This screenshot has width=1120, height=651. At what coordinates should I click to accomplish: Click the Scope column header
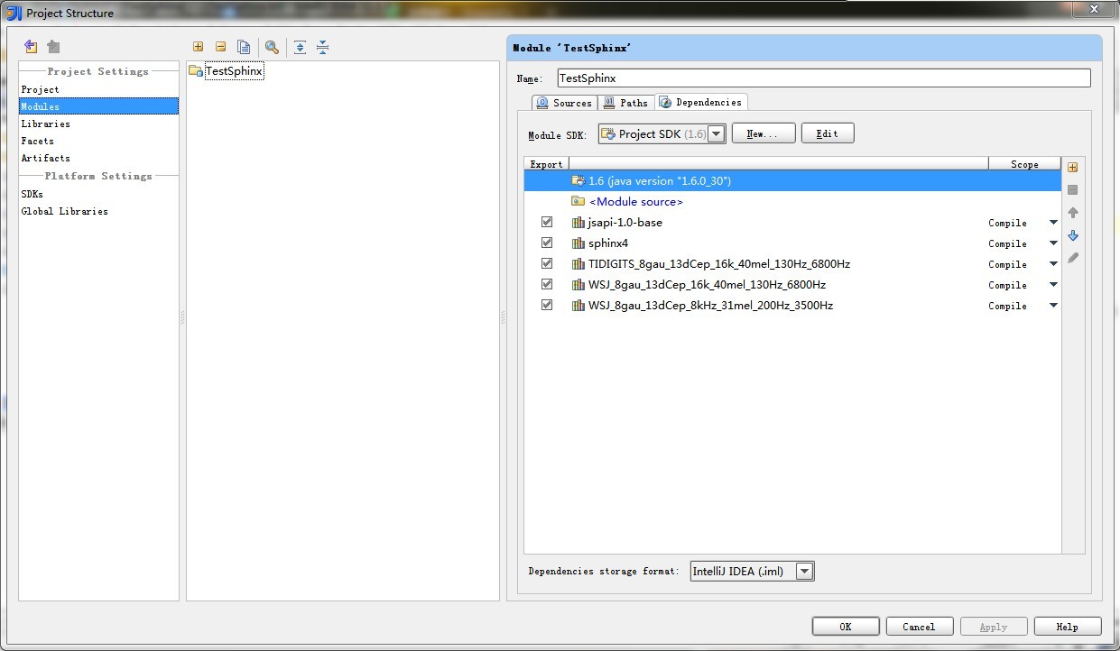[x=1024, y=164]
